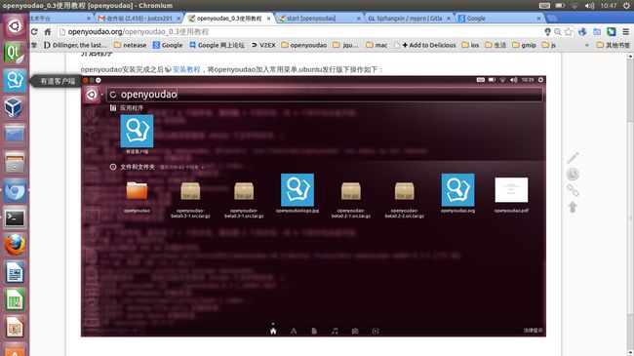Open LibreOffice Writer from the launcher

[15, 272]
